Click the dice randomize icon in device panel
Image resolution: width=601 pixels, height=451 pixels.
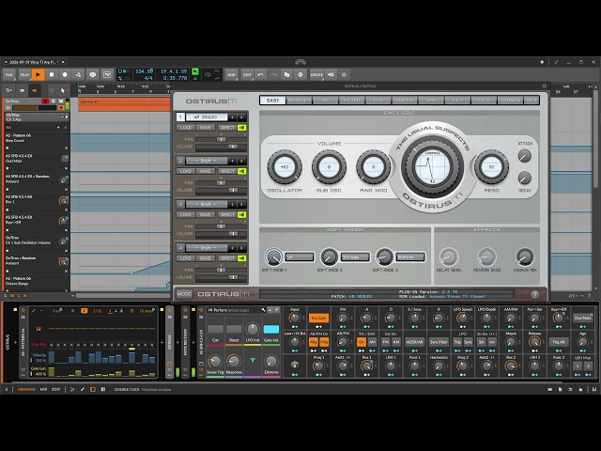(294, 365)
